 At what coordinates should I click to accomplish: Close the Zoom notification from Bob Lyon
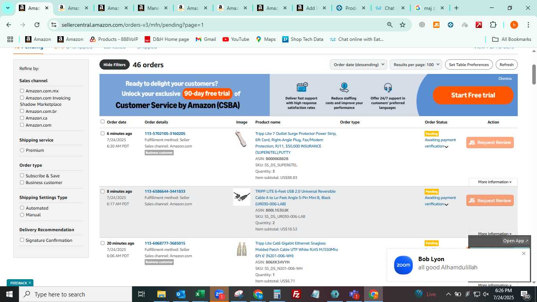(524, 254)
